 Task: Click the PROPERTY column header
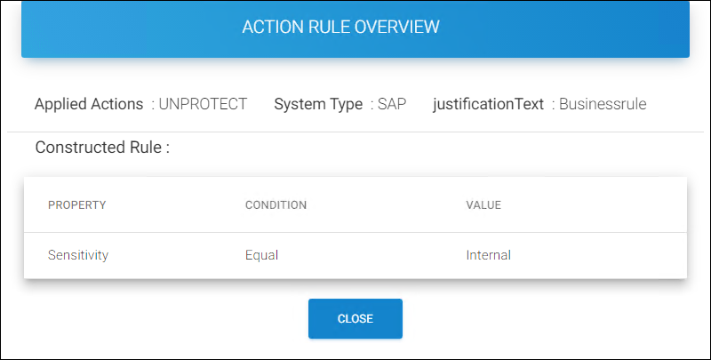pyautogui.click(x=76, y=205)
